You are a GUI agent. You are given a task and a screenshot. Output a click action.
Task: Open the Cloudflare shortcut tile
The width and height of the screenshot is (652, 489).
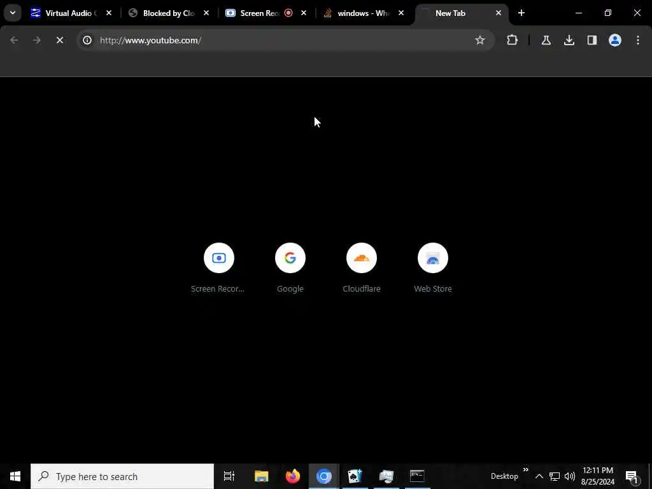[362, 268]
